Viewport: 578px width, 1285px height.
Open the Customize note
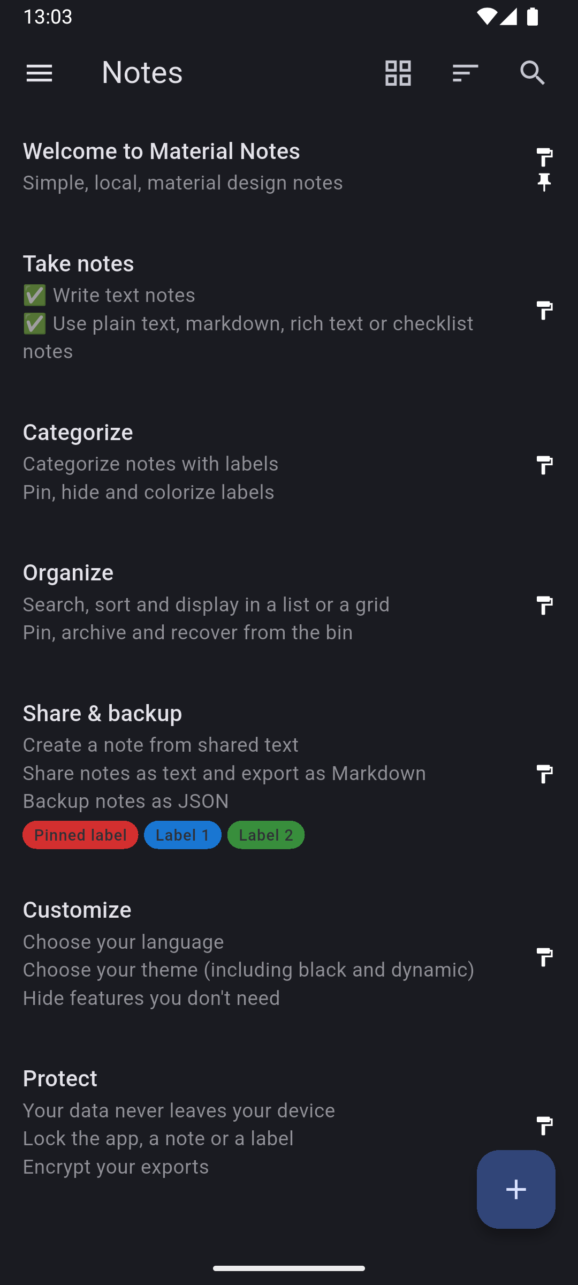click(x=214, y=953)
